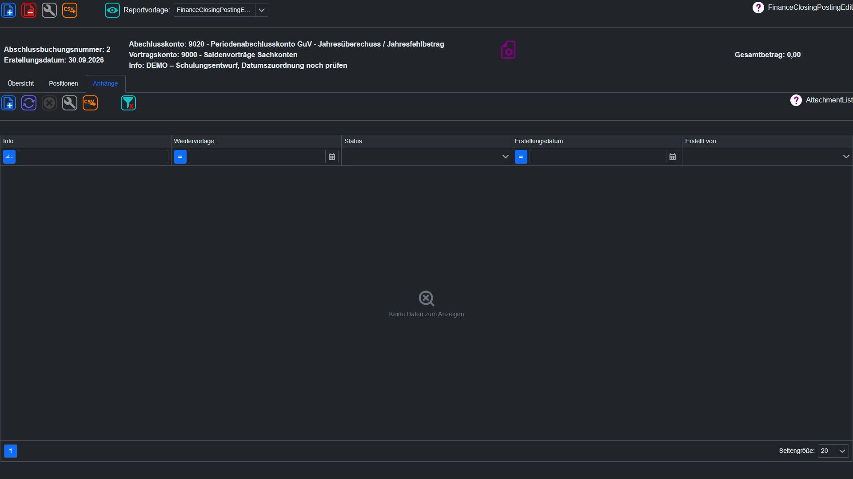This screenshot has width=853, height=479.
Task: Open the Seitengröße page size dropdown
Action: 842,451
